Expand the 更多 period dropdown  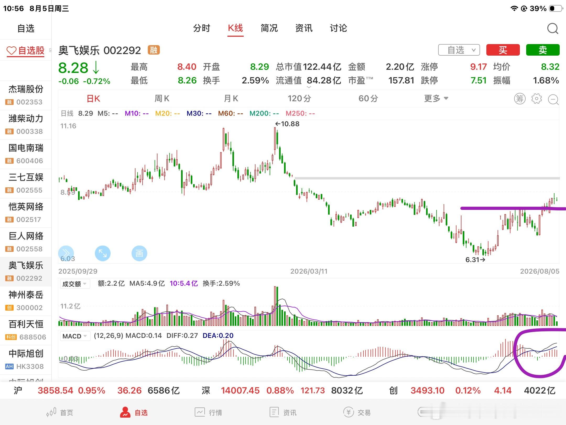436,99
